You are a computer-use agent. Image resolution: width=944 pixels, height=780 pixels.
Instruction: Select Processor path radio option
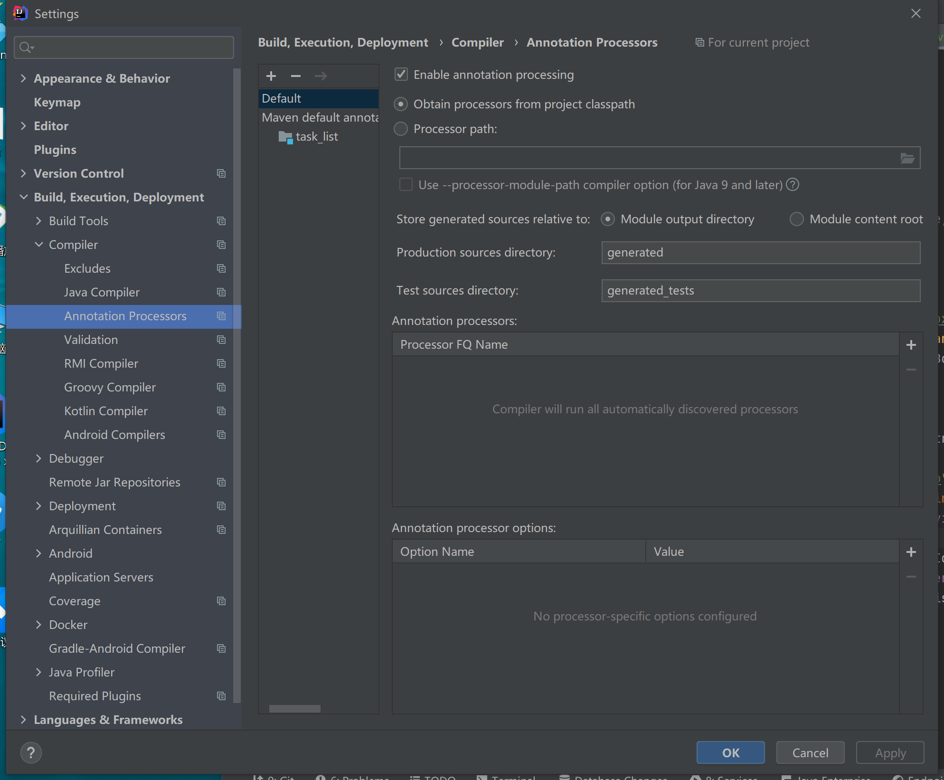click(x=401, y=129)
